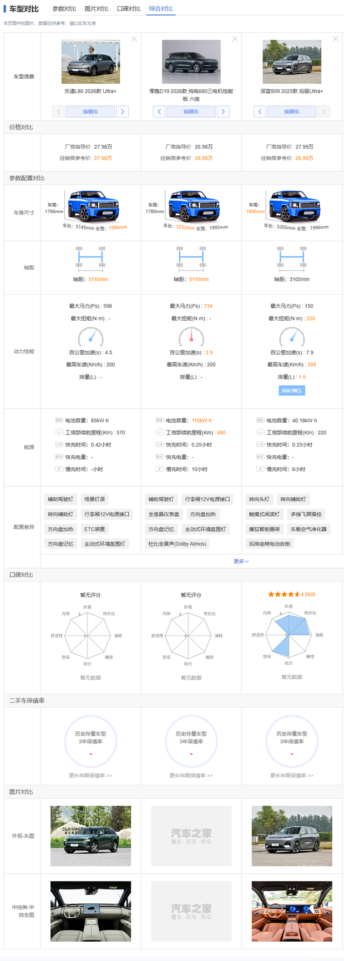This screenshot has width=344, height=961.
Task: Click 后排座椅电动放倒 config tag
Action: tap(270, 544)
